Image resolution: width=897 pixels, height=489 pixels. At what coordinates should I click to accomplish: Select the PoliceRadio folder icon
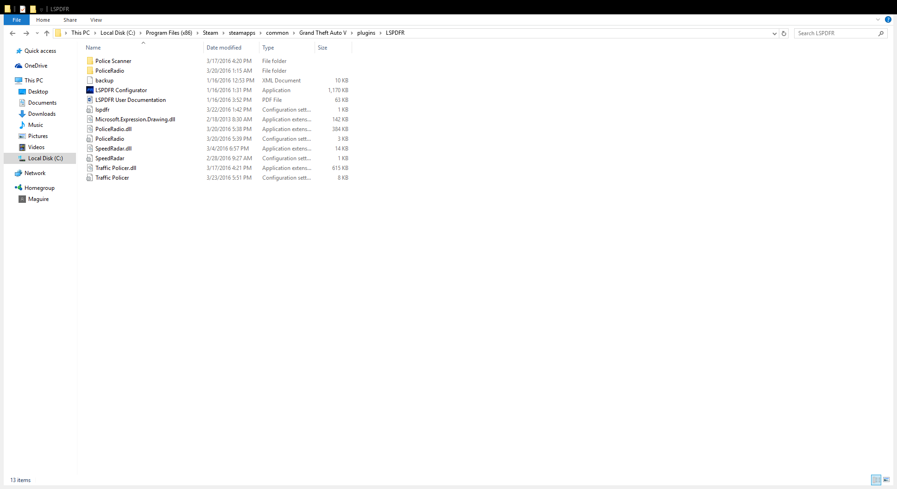[90, 71]
